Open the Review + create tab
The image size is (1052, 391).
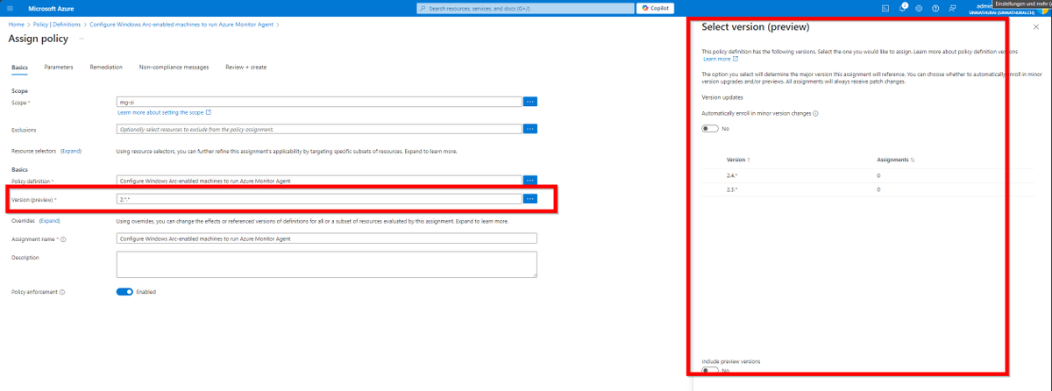click(245, 67)
